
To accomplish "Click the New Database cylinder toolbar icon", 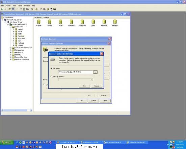I will 48,9.
